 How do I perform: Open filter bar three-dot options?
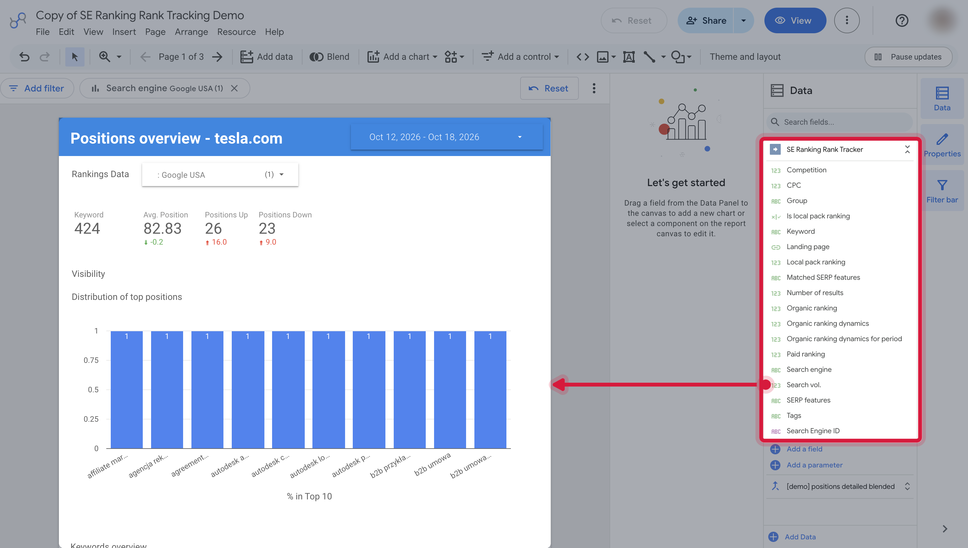tap(594, 89)
